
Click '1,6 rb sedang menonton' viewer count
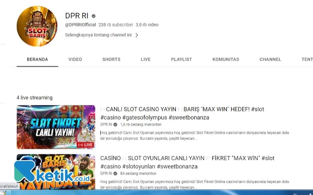click(x=141, y=125)
